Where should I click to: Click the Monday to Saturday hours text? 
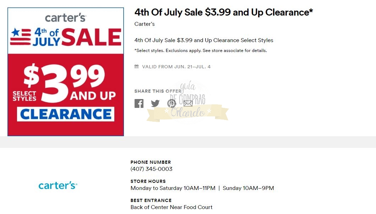pyautogui.click(x=173, y=188)
